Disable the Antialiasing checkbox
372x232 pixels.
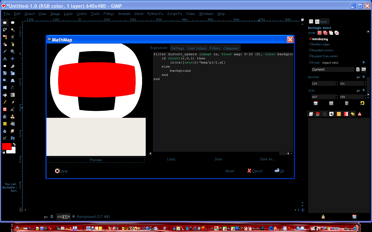[310, 39]
